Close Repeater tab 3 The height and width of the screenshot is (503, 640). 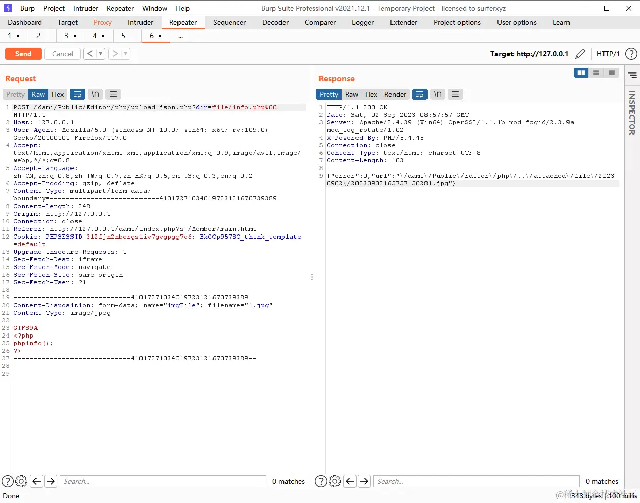[x=75, y=36]
